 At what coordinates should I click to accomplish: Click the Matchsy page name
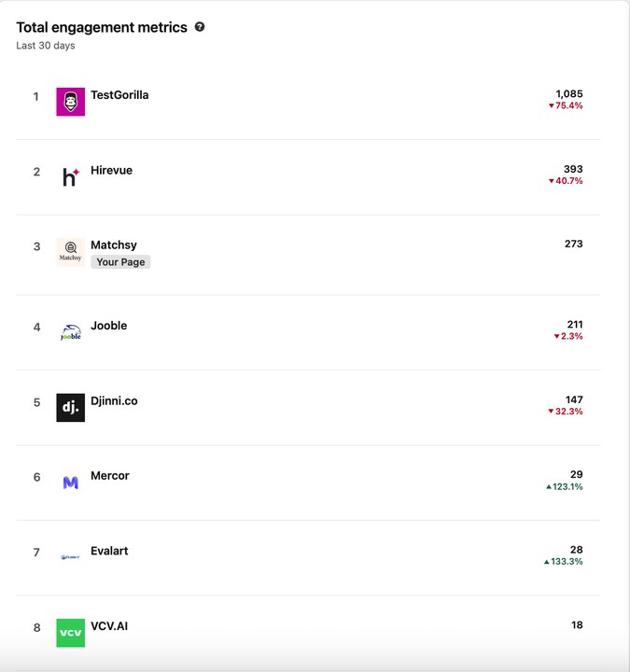(x=114, y=245)
